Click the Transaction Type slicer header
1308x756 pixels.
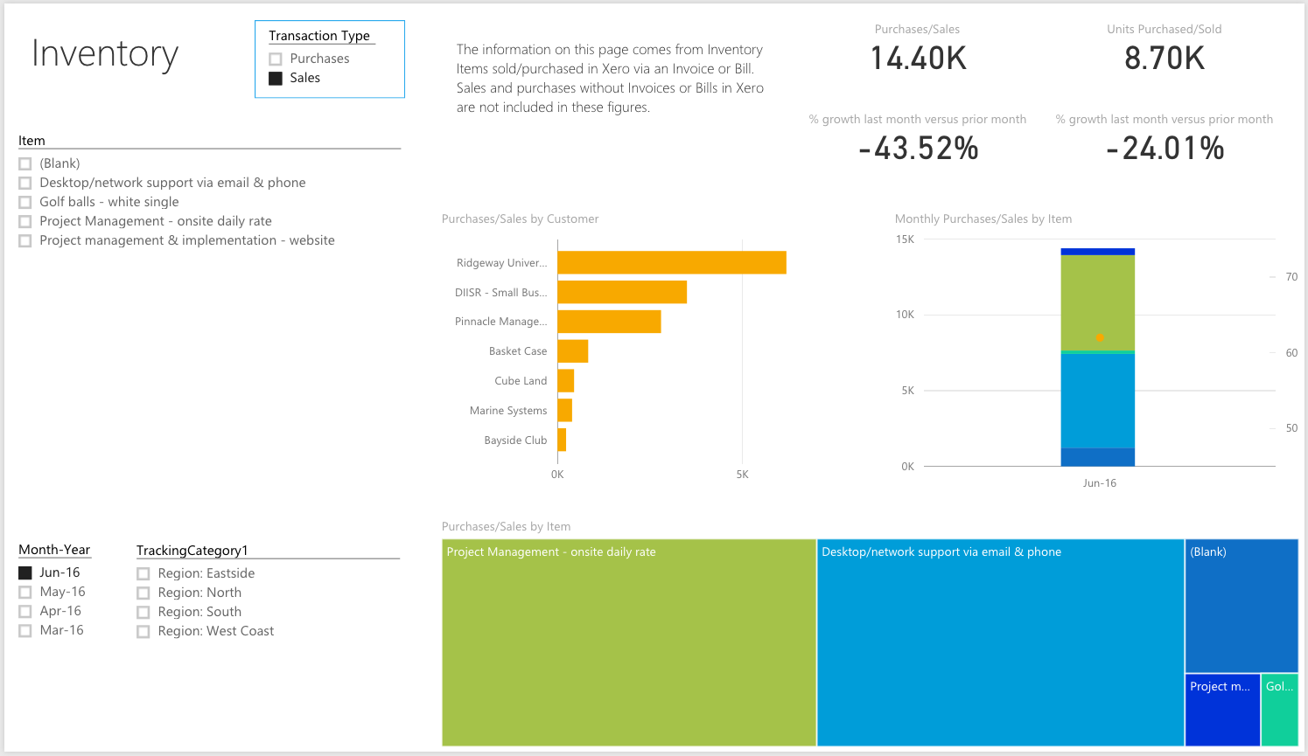tap(319, 36)
